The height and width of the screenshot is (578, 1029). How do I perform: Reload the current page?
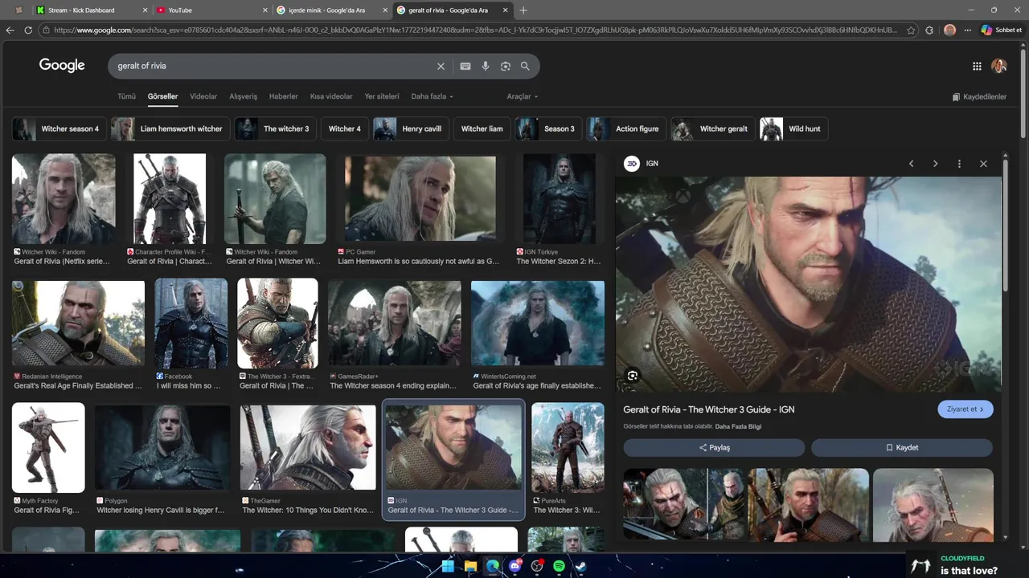(x=28, y=30)
